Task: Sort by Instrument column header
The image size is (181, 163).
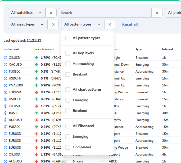Action: pos(11,49)
